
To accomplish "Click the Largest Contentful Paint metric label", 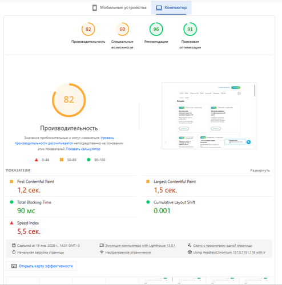I will [175, 182].
